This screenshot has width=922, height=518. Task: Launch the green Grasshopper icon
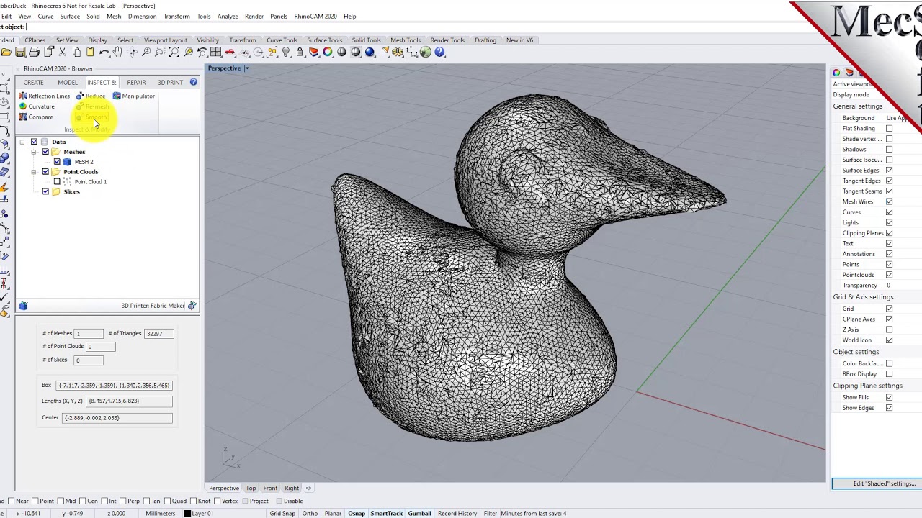pyautogui.click(x=426, y=52)
